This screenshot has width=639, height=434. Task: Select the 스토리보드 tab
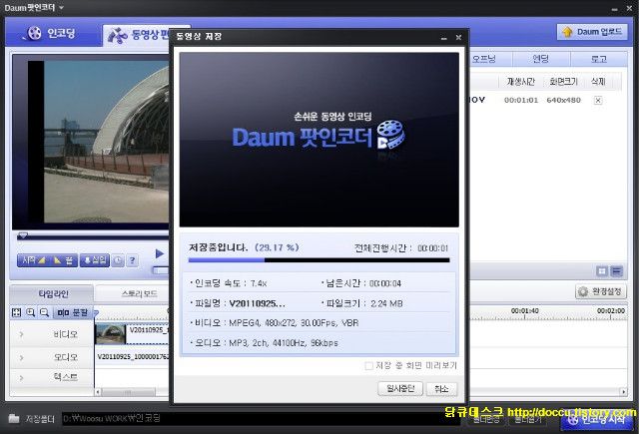[x=140, y=293]
